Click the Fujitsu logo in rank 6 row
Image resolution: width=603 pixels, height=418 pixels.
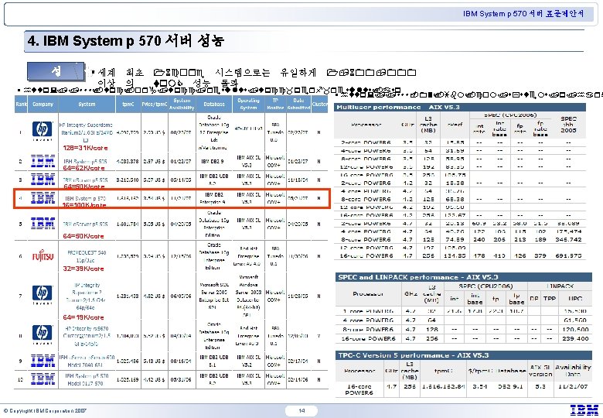point(43,255)
